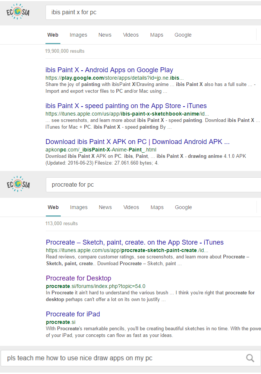
Task: Open the Procreate for iPad result
Action: (73, 314)
